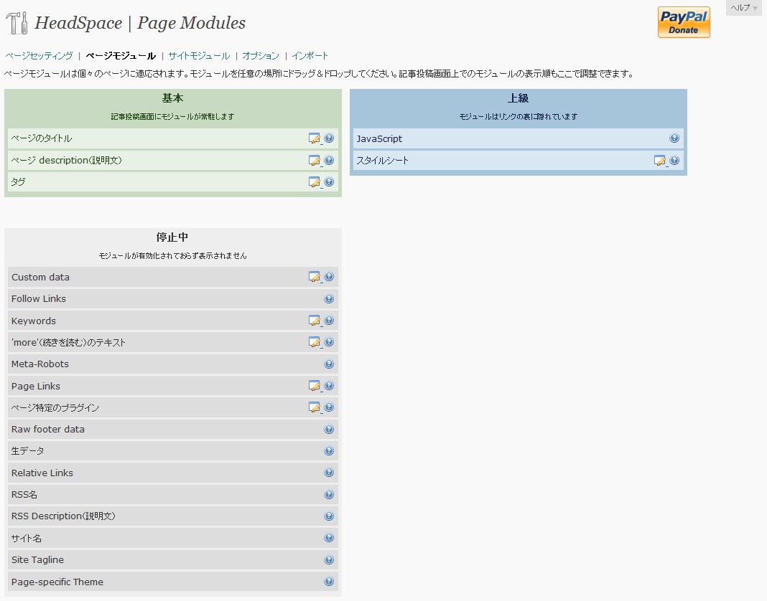Open help icon for Relative Links module

coord(329,473)
